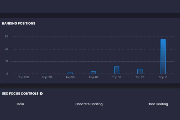This screenshot has width=180, height=120.
Task: Click the Top 20 bar in chart
Action: click(140, 71)
